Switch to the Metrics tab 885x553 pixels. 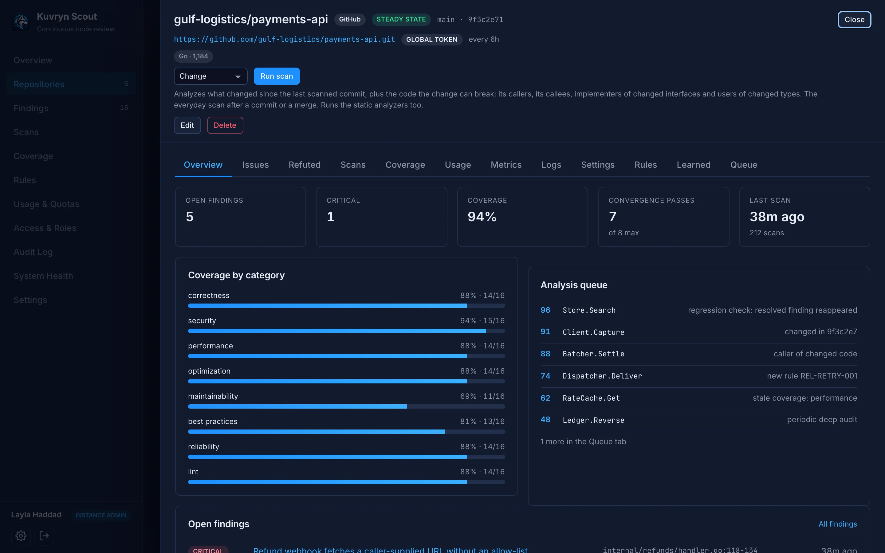point(506,165)
